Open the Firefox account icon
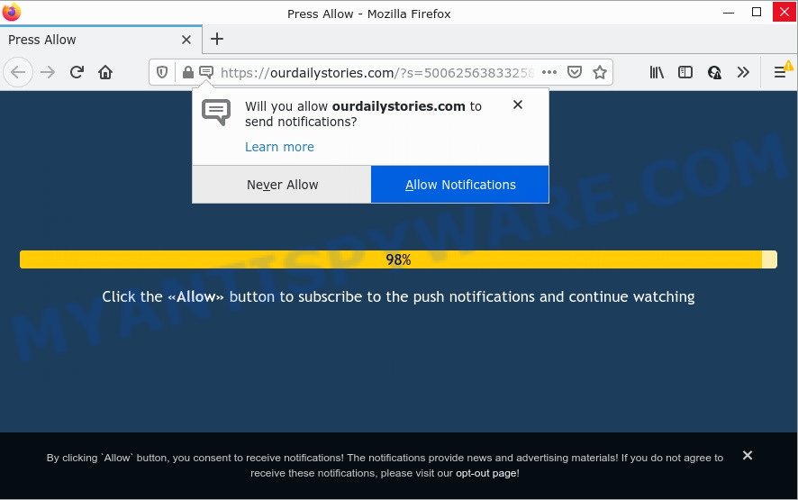 714,72
